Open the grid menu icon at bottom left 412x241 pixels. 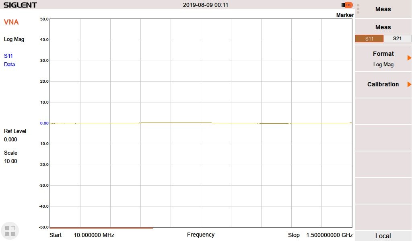pyautogui.click(x=10, y=230)
